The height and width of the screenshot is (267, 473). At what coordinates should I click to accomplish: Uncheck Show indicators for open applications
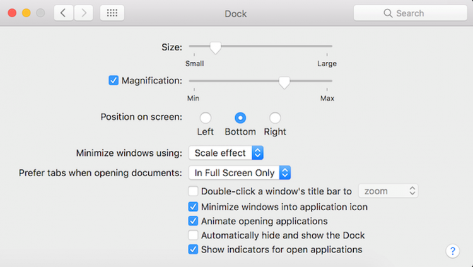point(193,249)
